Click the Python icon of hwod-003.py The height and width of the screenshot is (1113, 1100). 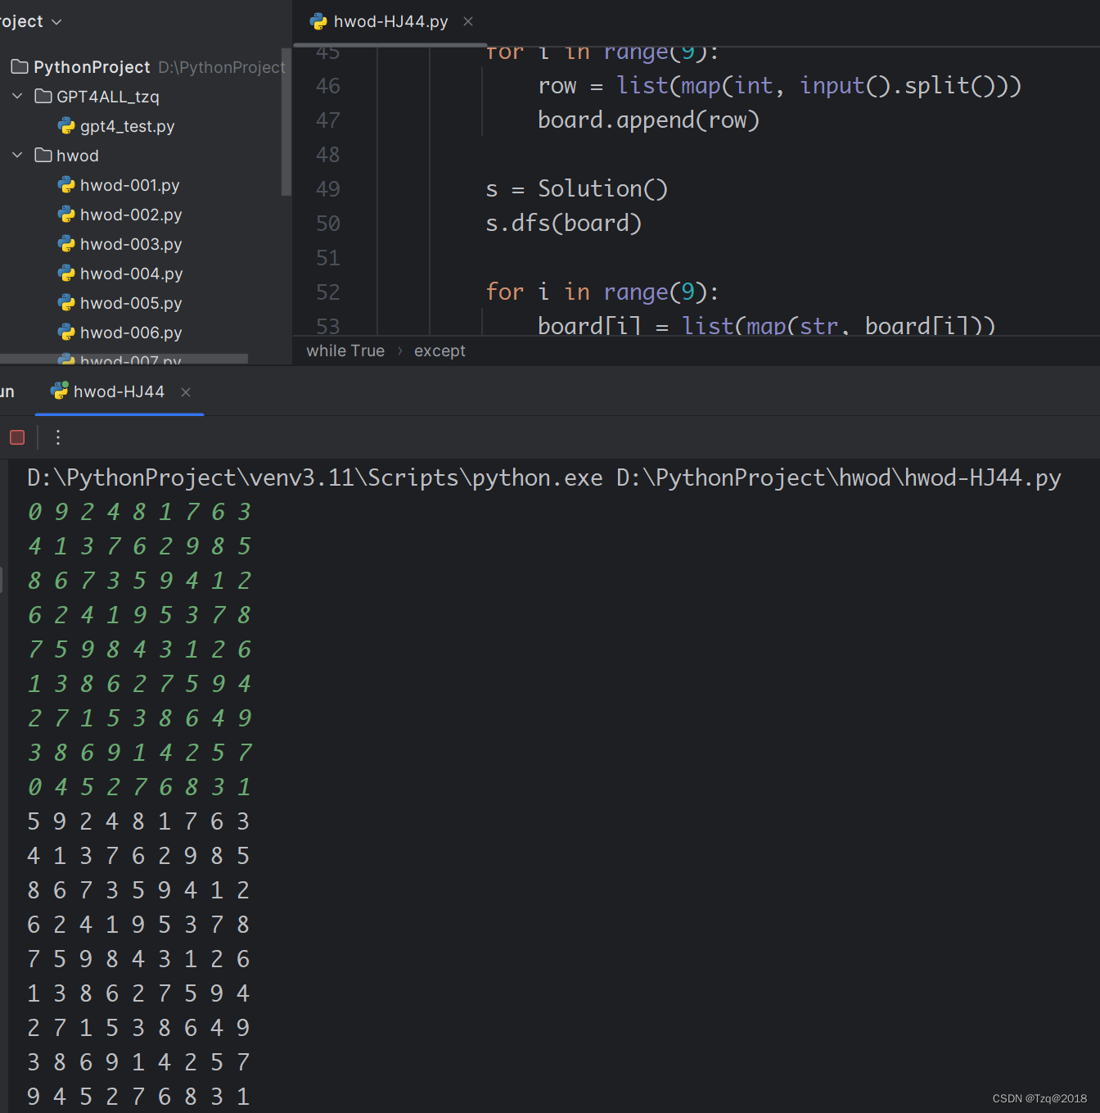[66, 244]
